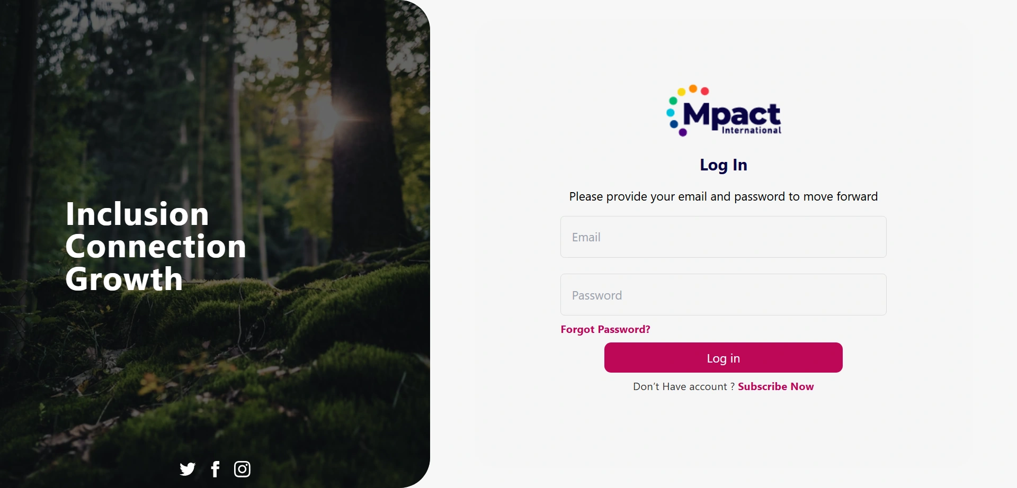This screenshot has height=488, width=1017.
Task: Click the International text under Mpact
Action: click(752, 130)
